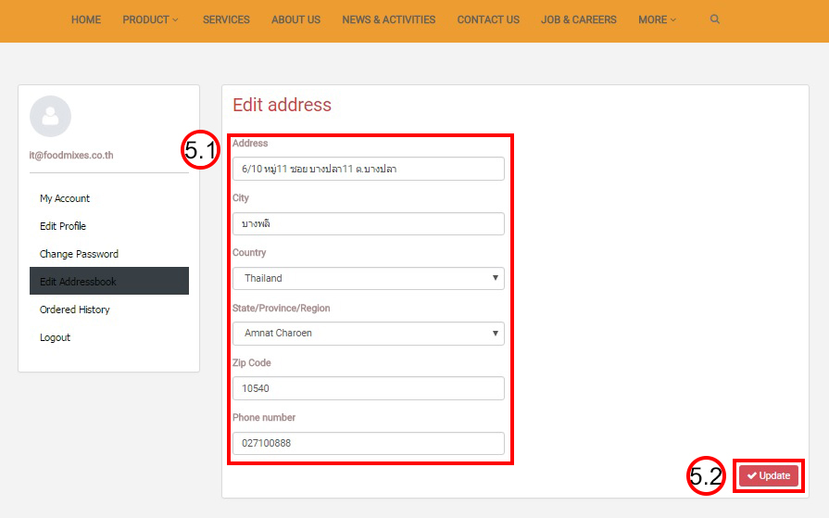Screen dimensions: 829x518
Task: Select Edit Profile in sidebar
Action: [x=109, y=226]
